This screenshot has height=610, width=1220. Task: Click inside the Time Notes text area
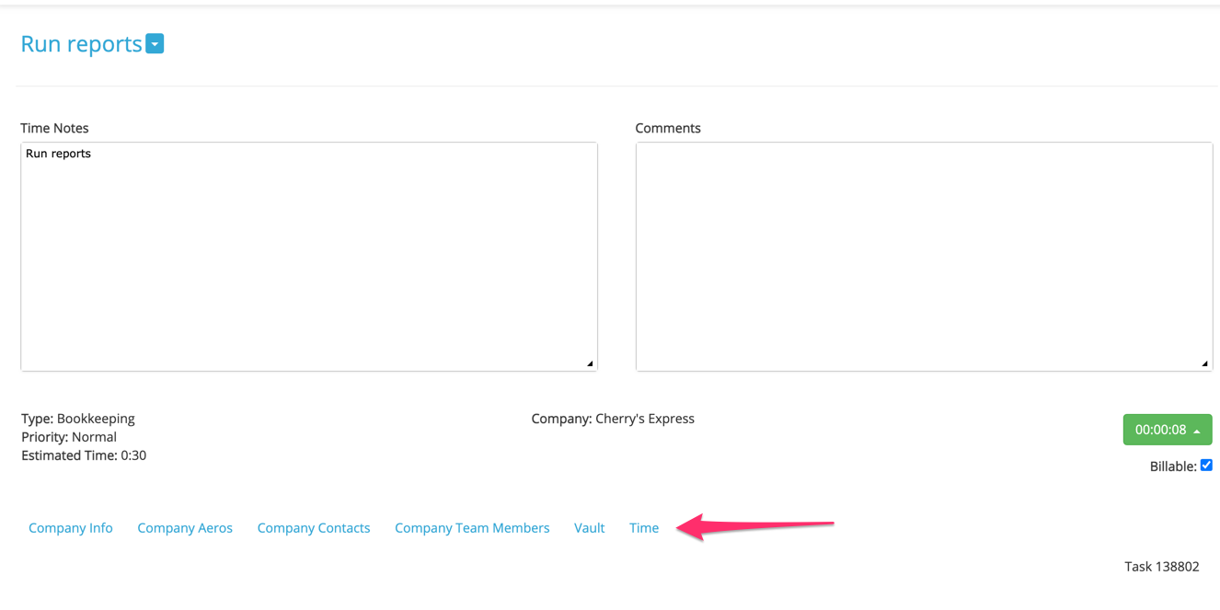coord(308,256)
